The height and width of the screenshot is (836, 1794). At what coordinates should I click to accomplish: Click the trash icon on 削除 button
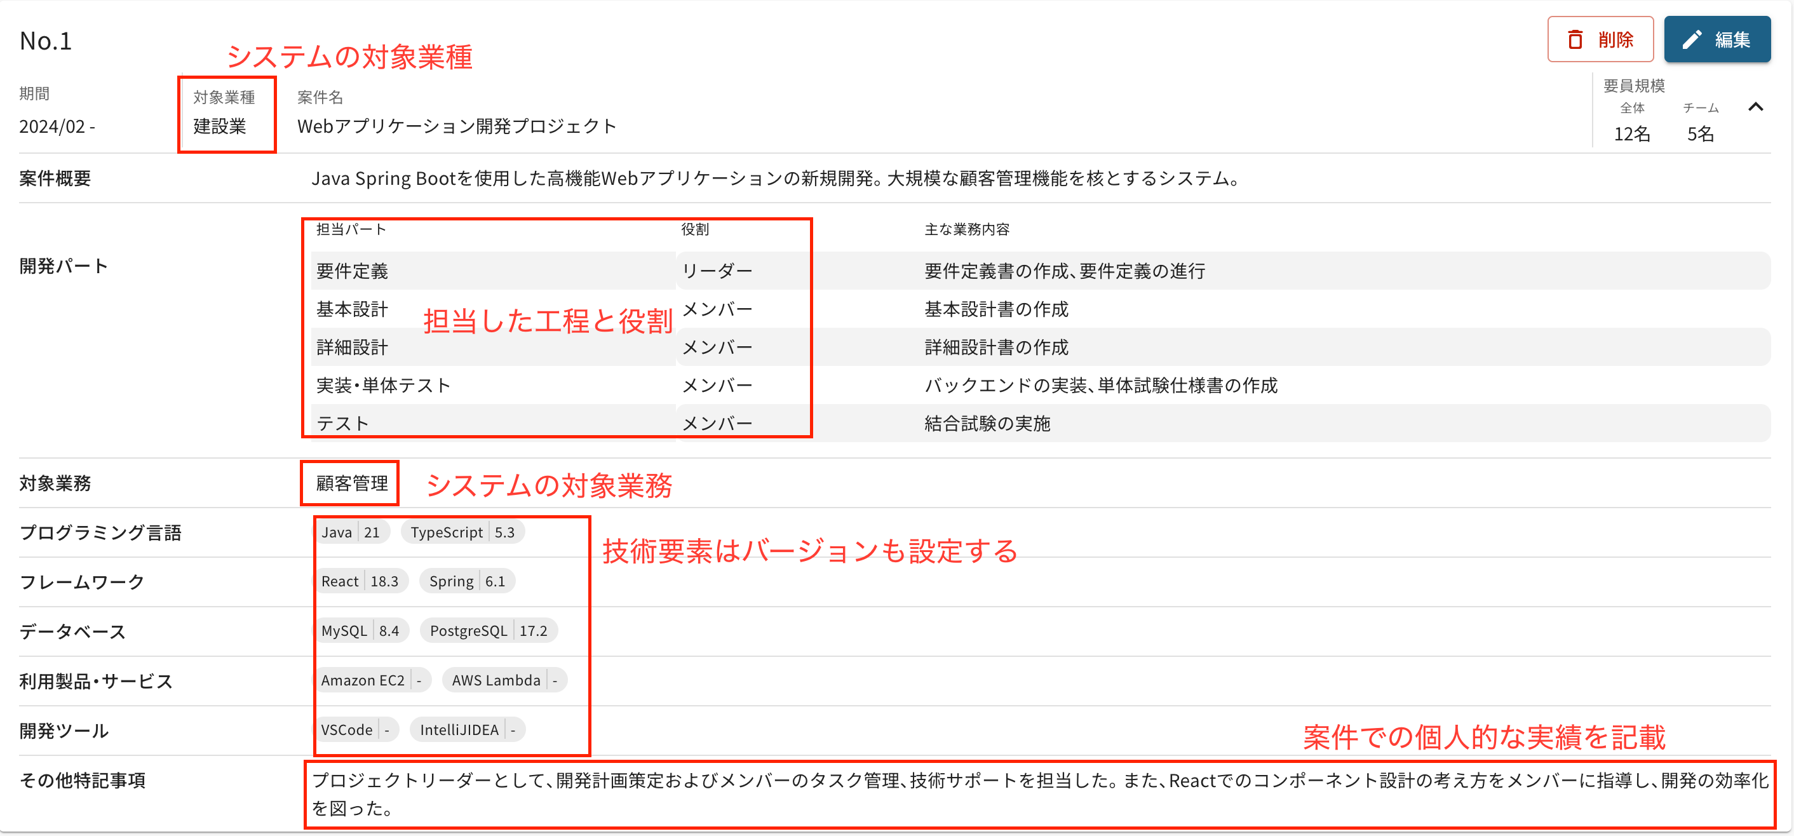tap(1575, 40)
